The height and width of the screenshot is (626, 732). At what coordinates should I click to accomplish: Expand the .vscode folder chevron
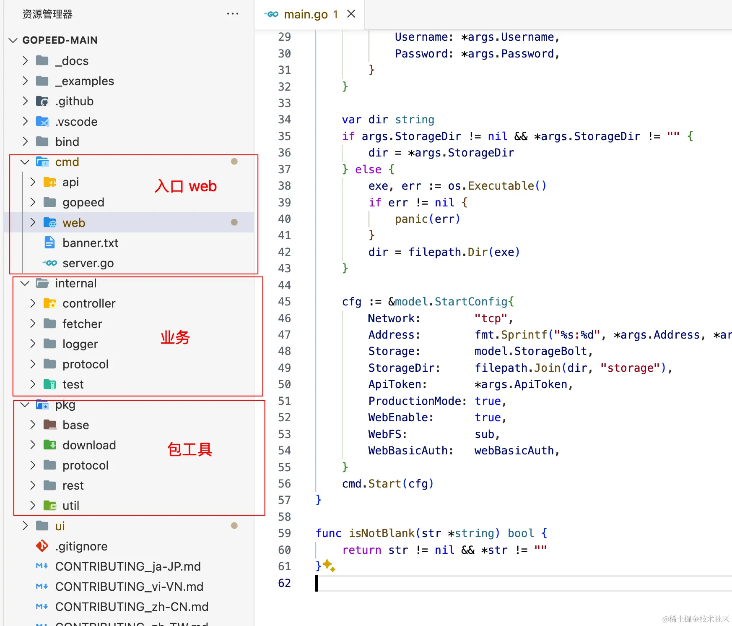pos(25,122)
